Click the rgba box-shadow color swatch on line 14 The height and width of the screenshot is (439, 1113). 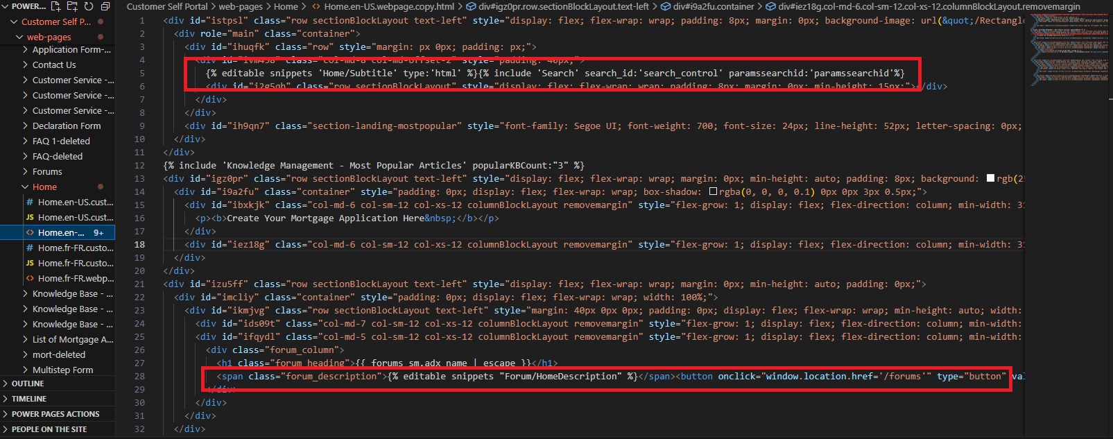click(x=714, y=192)
